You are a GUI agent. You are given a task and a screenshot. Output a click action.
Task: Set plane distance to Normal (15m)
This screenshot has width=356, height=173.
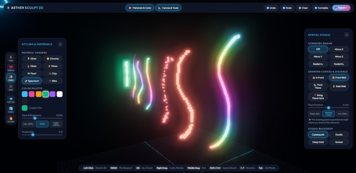coord(329,114)
